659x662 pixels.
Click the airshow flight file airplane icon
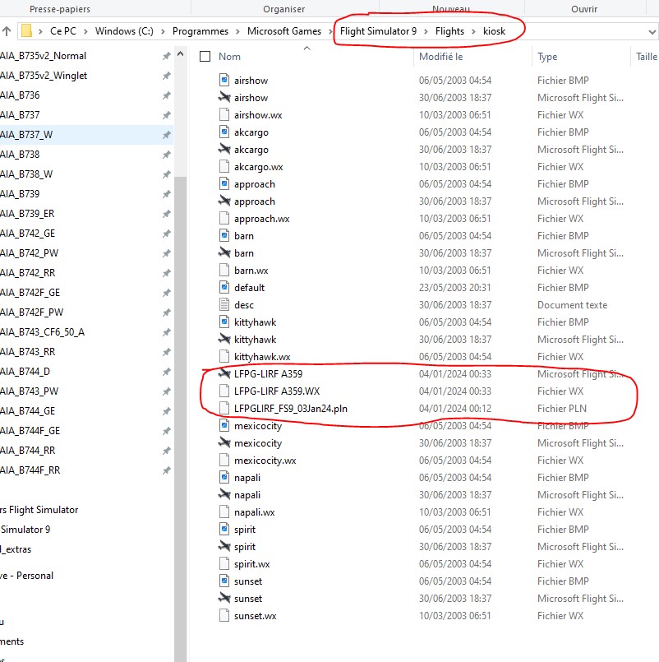(x=224, y=97)
